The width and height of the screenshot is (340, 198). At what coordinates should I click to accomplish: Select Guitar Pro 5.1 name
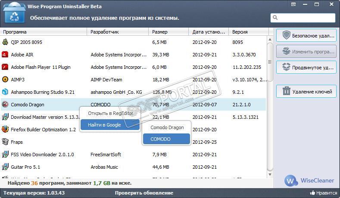point(25,167)
